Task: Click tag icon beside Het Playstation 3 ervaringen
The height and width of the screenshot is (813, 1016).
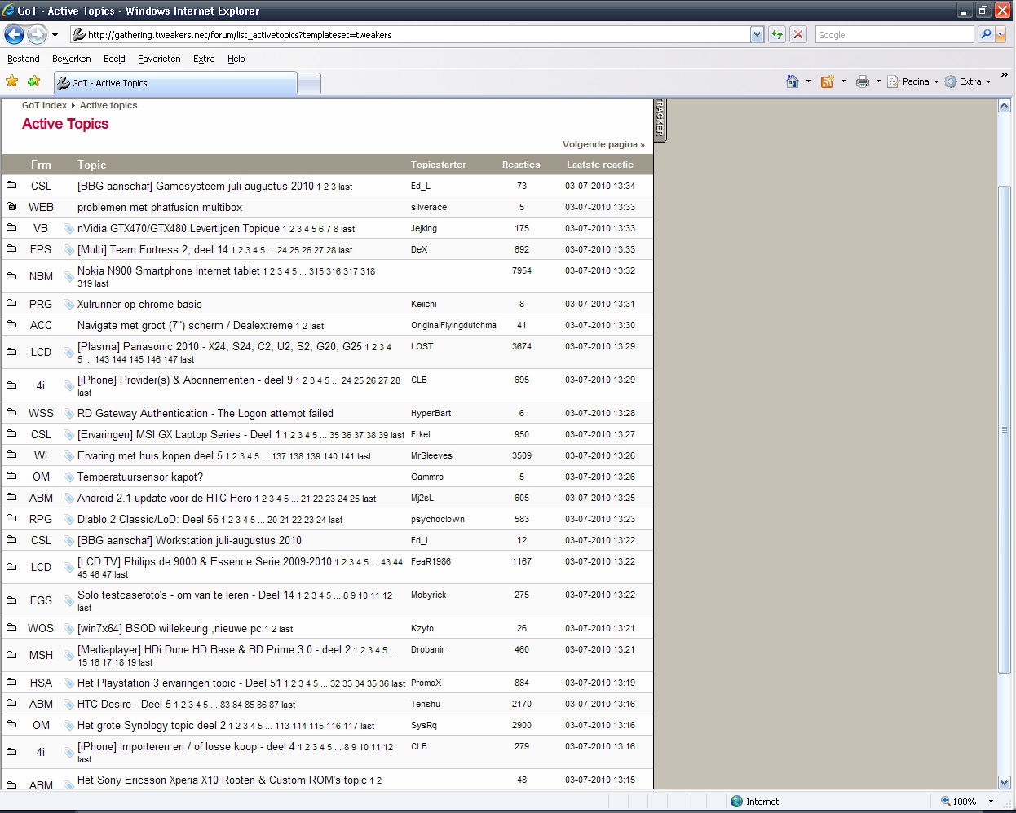Action: click(68, 683)
